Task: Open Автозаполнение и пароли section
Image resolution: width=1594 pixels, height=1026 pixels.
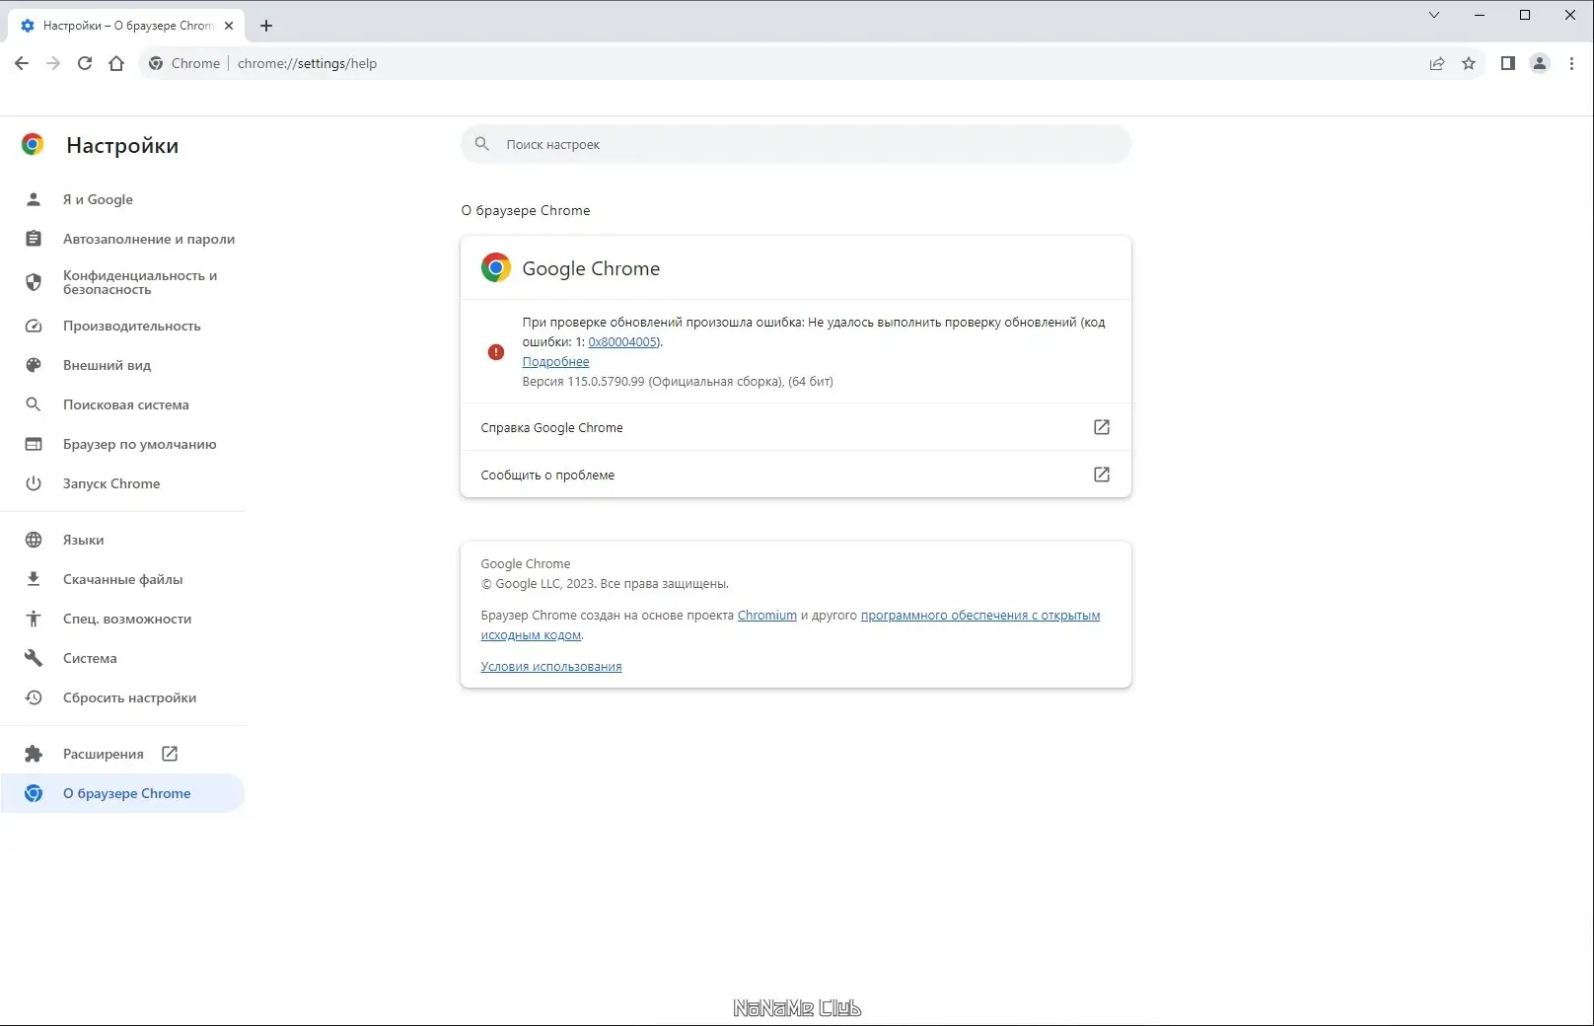Action: [x=123, y=239]
